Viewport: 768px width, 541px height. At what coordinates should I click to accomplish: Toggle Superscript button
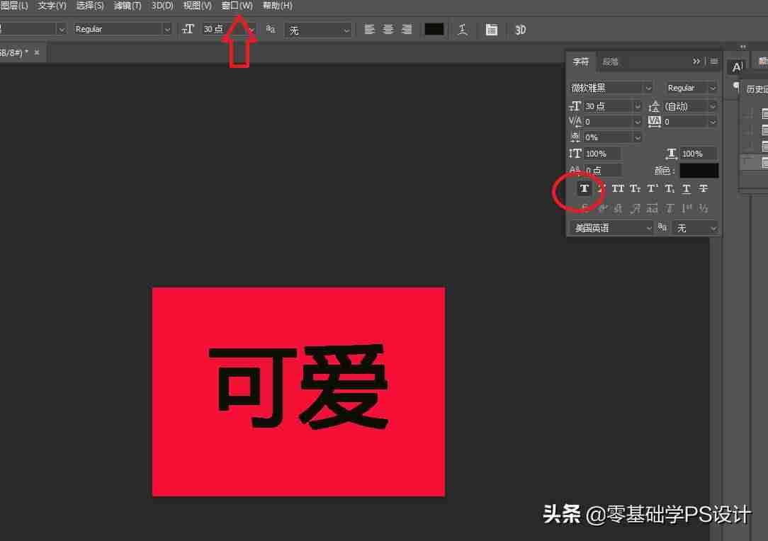pyautogui.click(x=653, y=188)
